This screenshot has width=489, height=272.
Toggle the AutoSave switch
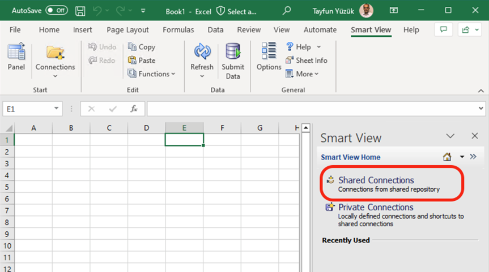click(56, 11)
